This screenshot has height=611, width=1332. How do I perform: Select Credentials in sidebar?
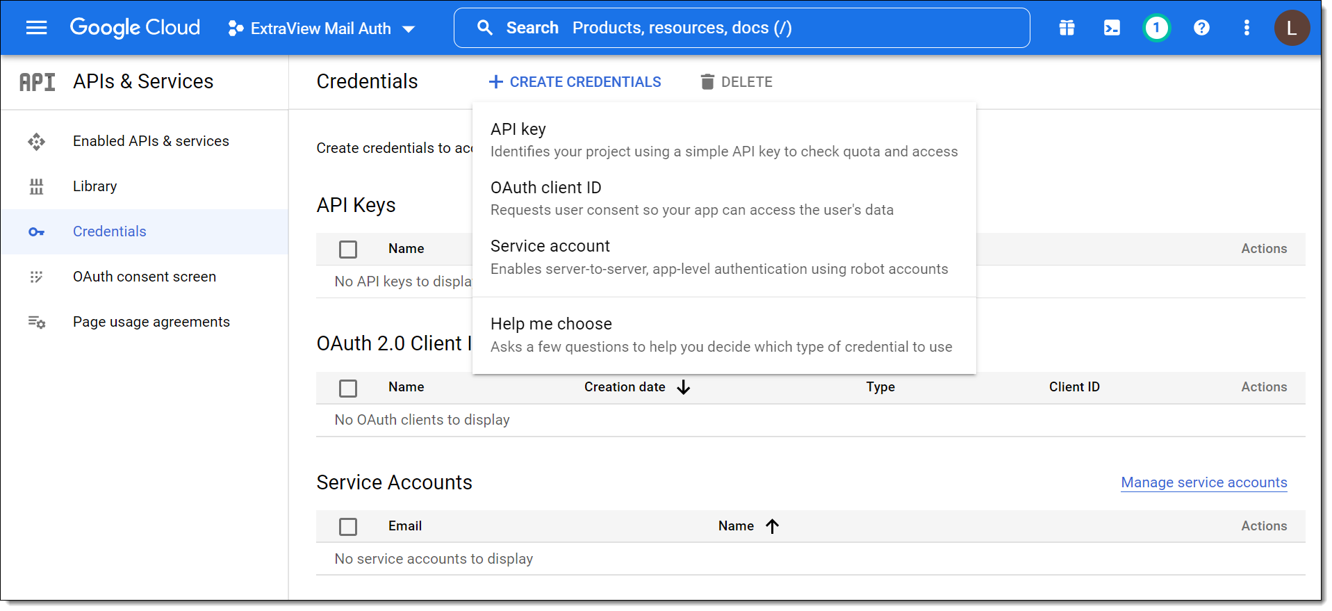tap(110, 231)
